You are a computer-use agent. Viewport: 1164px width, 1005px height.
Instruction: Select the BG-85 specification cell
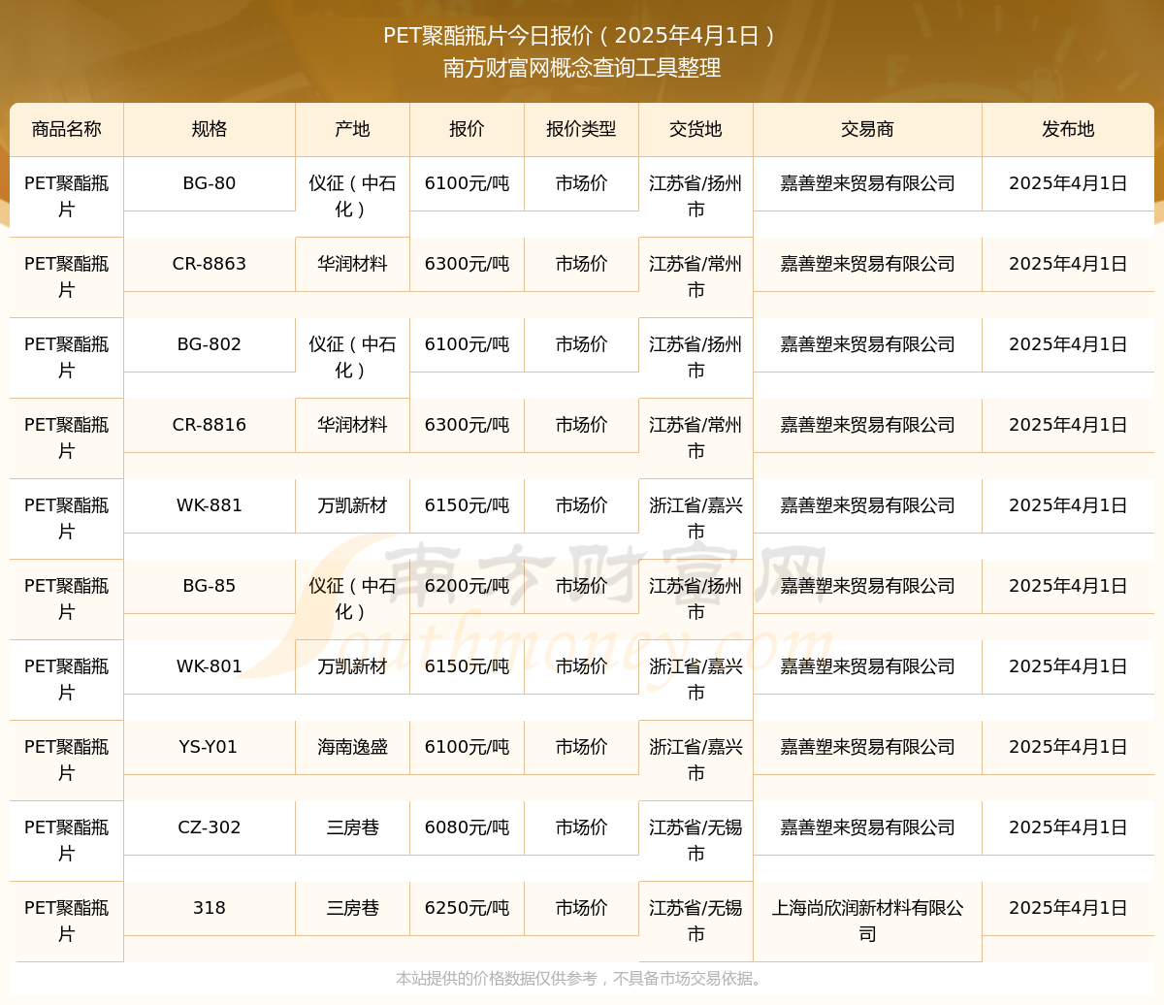(210, 586)
